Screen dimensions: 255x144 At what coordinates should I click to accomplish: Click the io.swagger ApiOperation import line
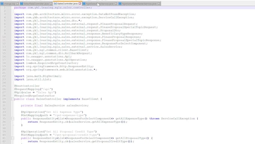point(50,60)
